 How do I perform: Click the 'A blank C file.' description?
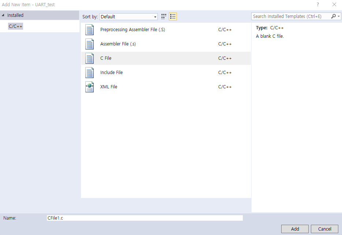coord(270,36)
